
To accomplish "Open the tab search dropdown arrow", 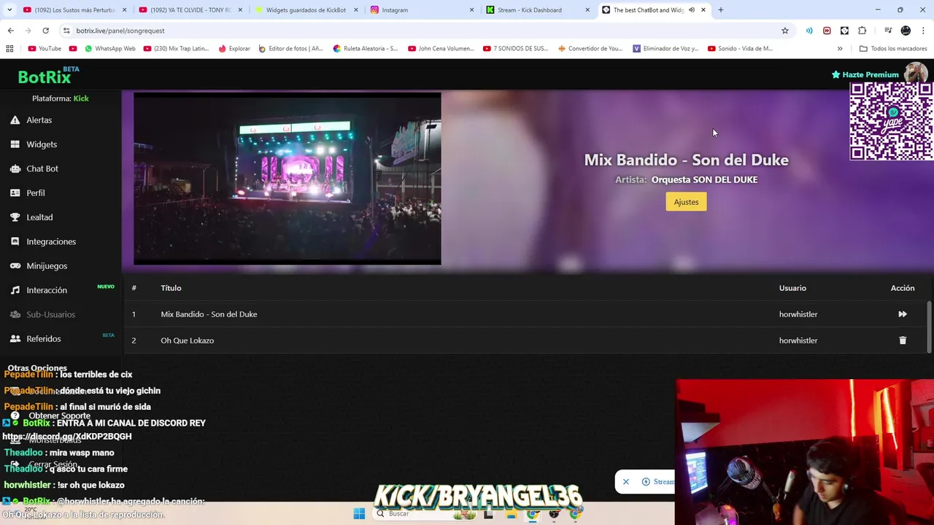I will pyautogui.click(x=9, y=10).
